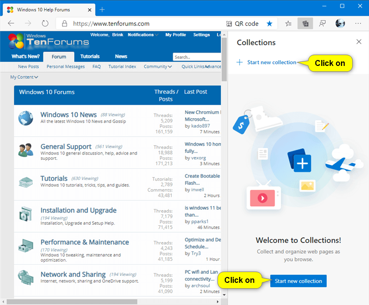This screenshot has height=305, width=369.
Task: Click the blue favorite star icon
Action: tap(270, 24)
